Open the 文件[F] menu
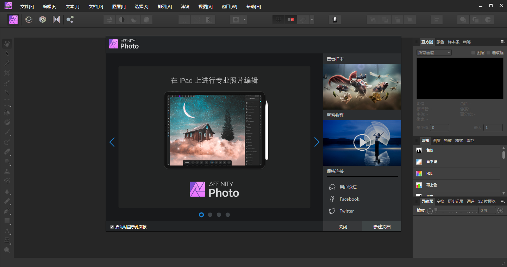507x267 pixels. coord(27,7)
